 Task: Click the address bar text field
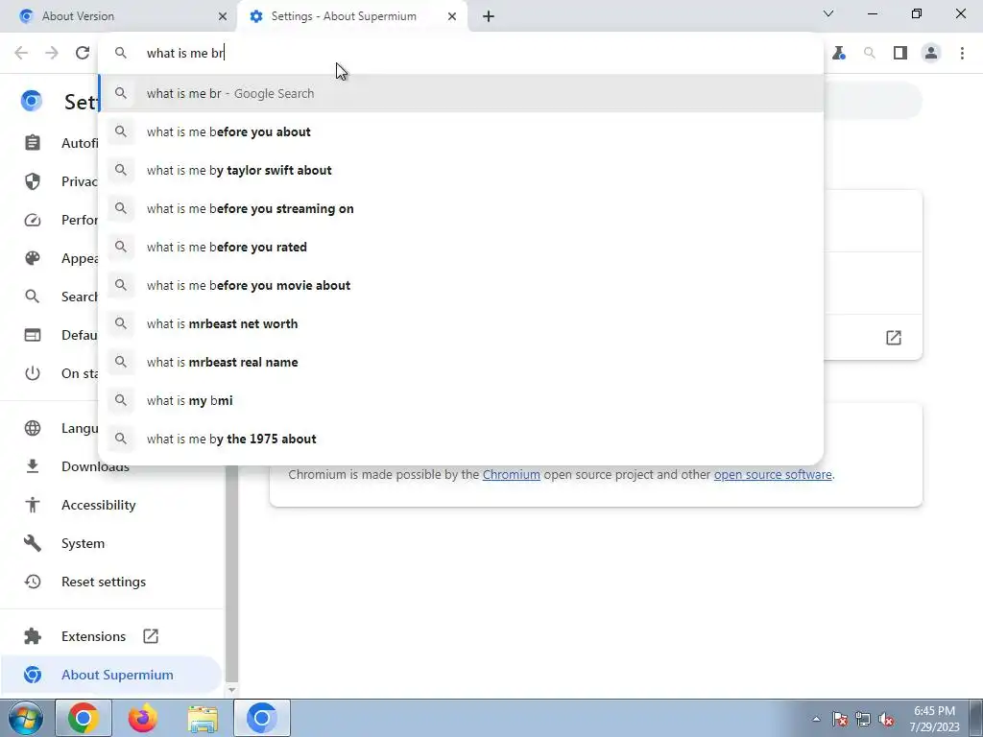click(x=461, y=53)
